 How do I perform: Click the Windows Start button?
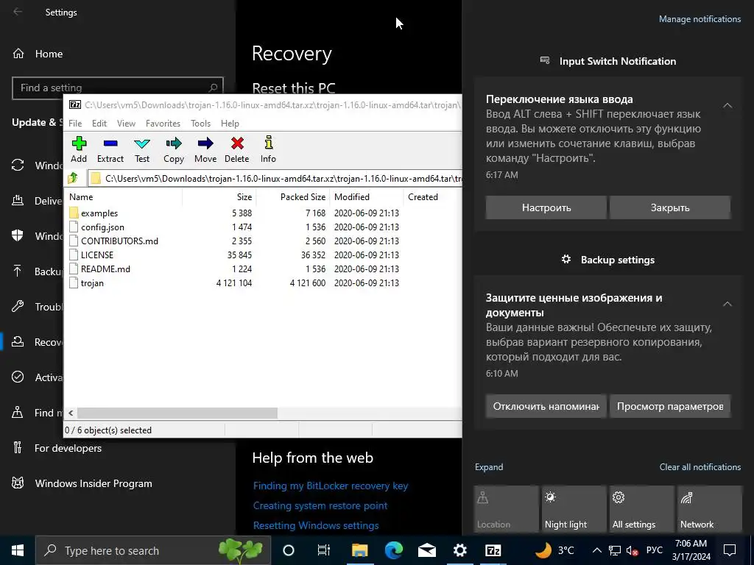point(18,550)
